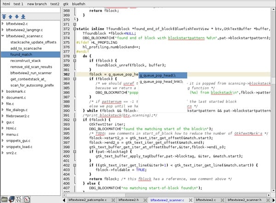
Task: Close the bftextview2_scanner.h document tab
Action: point(268,200)
